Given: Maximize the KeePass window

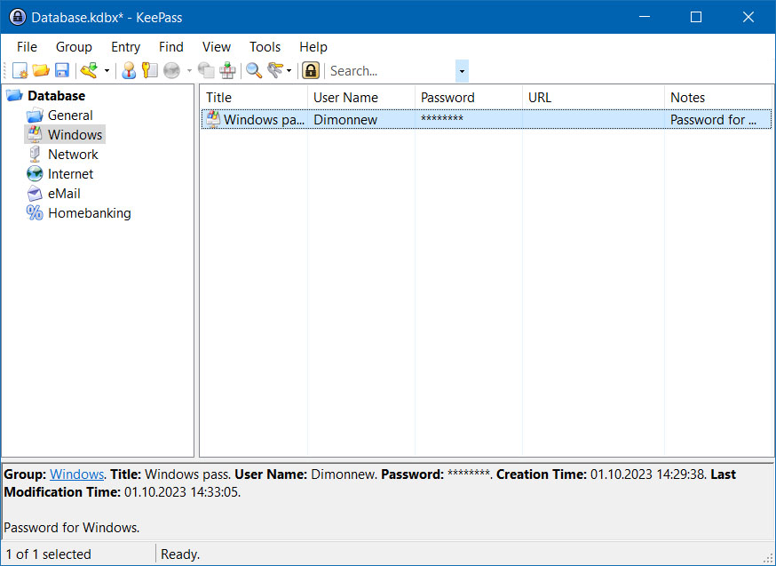Looking at the screenshot, I should tap(696, 17).
